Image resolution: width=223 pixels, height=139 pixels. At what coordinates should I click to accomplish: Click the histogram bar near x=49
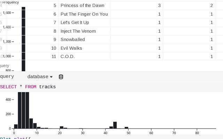pyautogui.click(x=126, y=128)
